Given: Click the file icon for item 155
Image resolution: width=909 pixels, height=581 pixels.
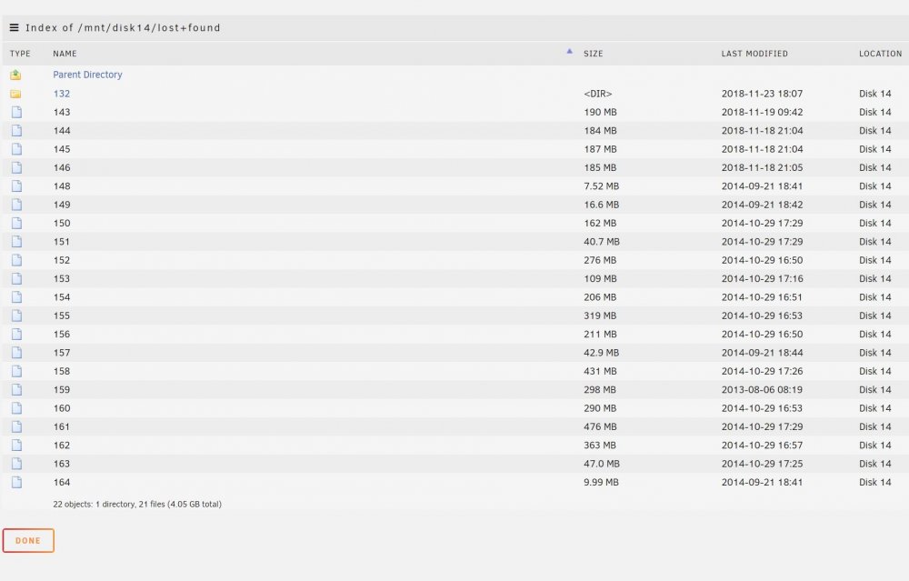Looking at the screenshot, I should (x=16, y=316).
